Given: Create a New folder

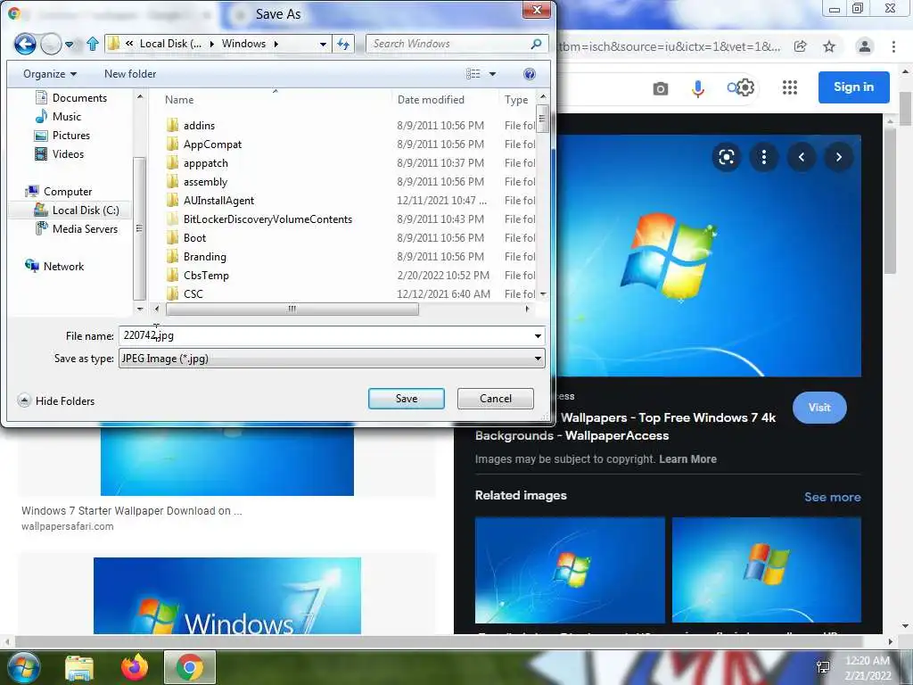Looking at the screenshot, I should tap(130, 74).
